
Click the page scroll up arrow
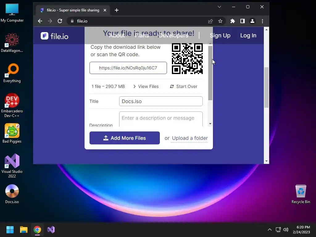pos(266,30)
